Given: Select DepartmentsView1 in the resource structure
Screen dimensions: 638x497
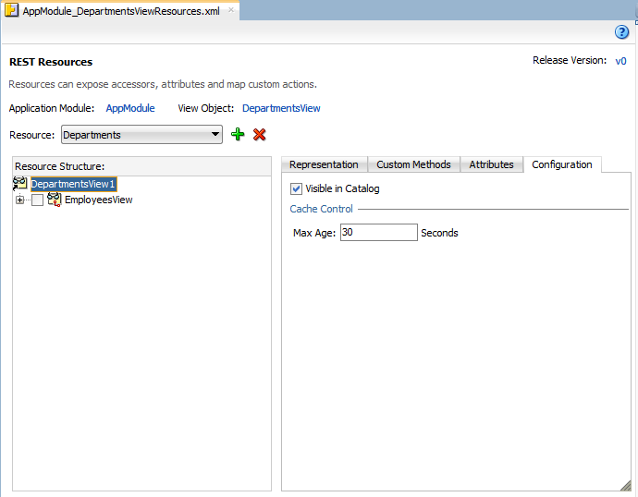Looking at the screenshot, I should (x=73, y=184).
